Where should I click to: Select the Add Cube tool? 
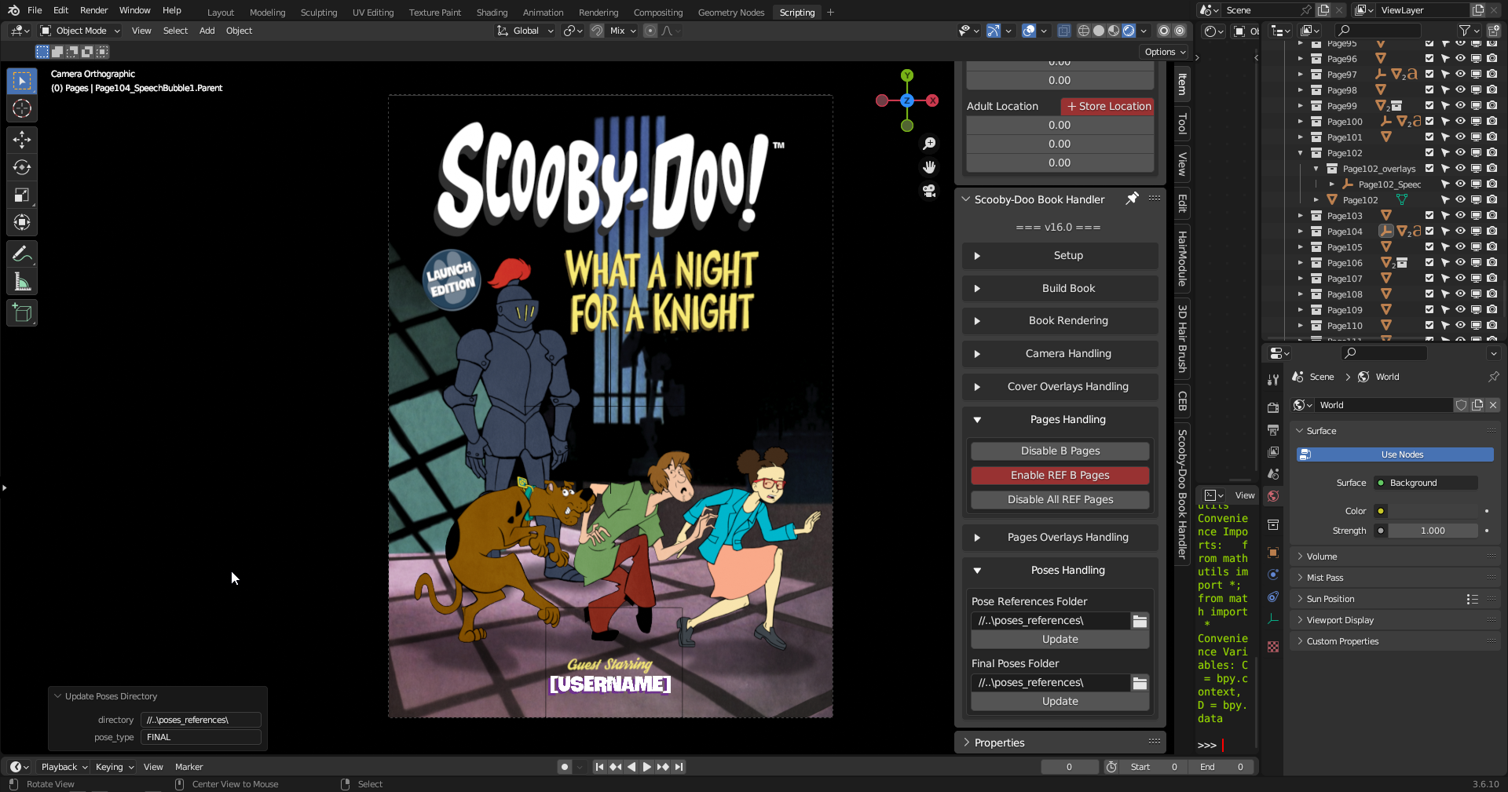(22, 313)
